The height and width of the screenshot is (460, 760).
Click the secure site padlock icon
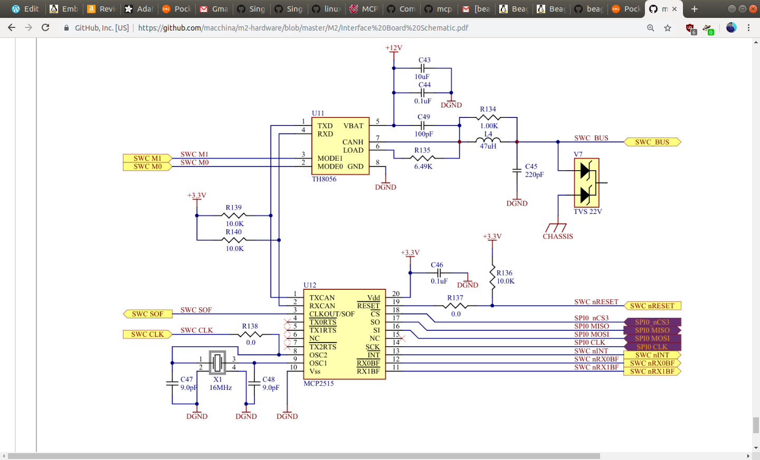pos(66,28)
